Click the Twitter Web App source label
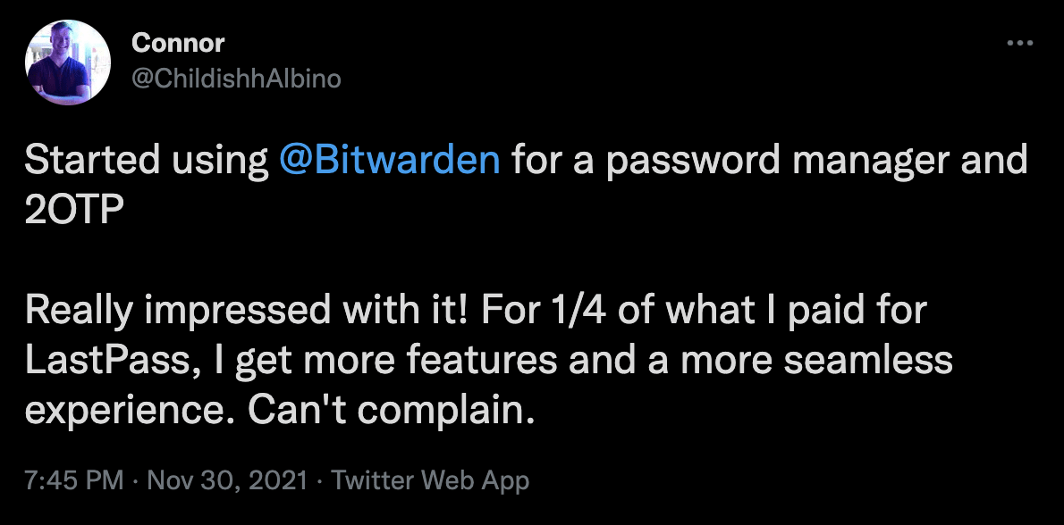This screenshot has height=525, width=1064. pyautogui.click(x=431, y=479)
